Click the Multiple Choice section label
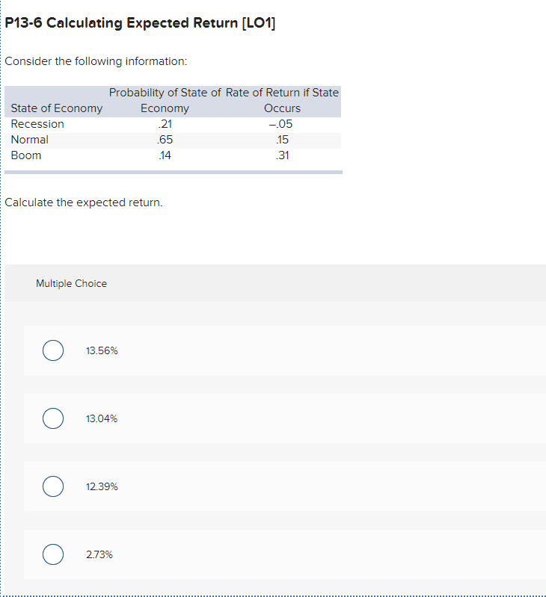The width and height of the screenshot is (546, 597). point(71,283)
